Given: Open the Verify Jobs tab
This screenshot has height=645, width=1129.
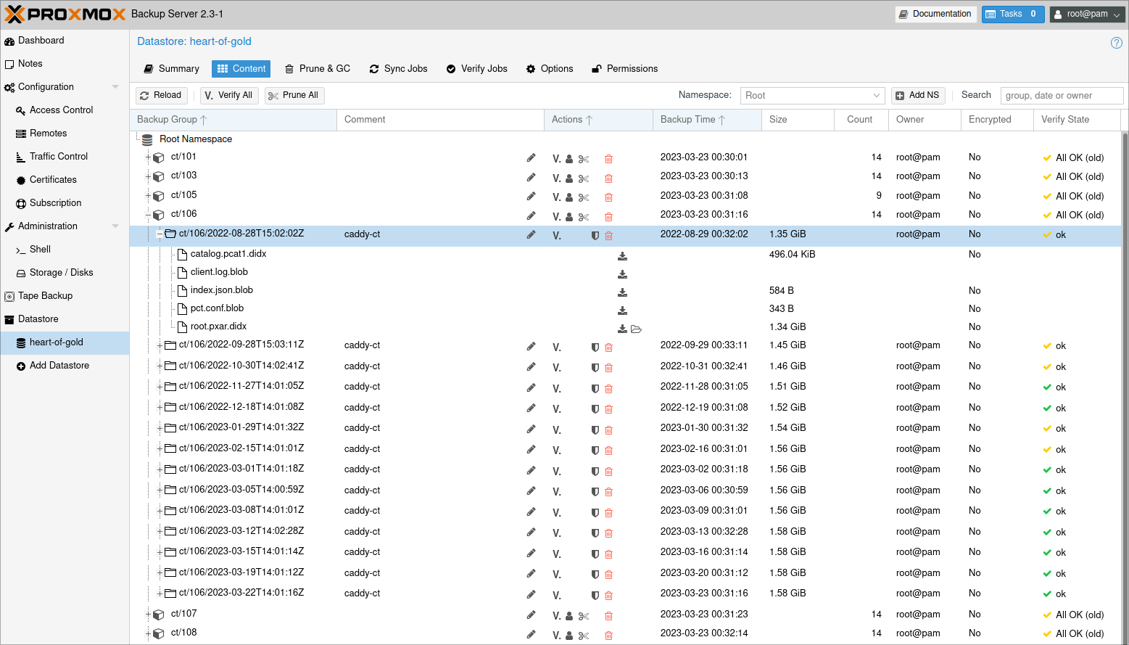Looking at the screenshot, I should [476, 68].
